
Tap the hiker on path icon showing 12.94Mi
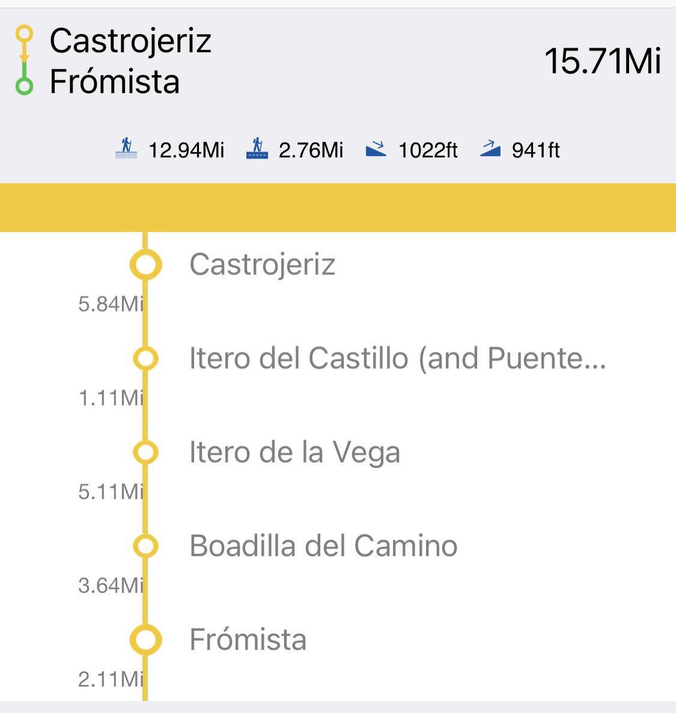coord(126,148)
